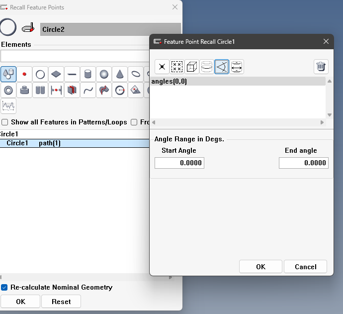Pick the point feature icon with red dot
Image resolution: width=343 pixels, height=314 pixels.
point(24,75)
